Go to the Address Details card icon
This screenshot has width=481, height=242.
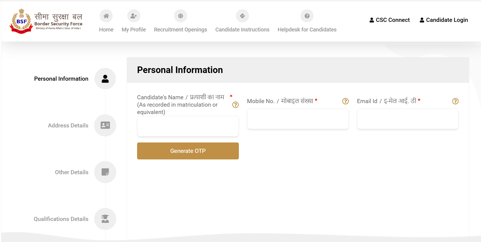click(x=105, y=126)
